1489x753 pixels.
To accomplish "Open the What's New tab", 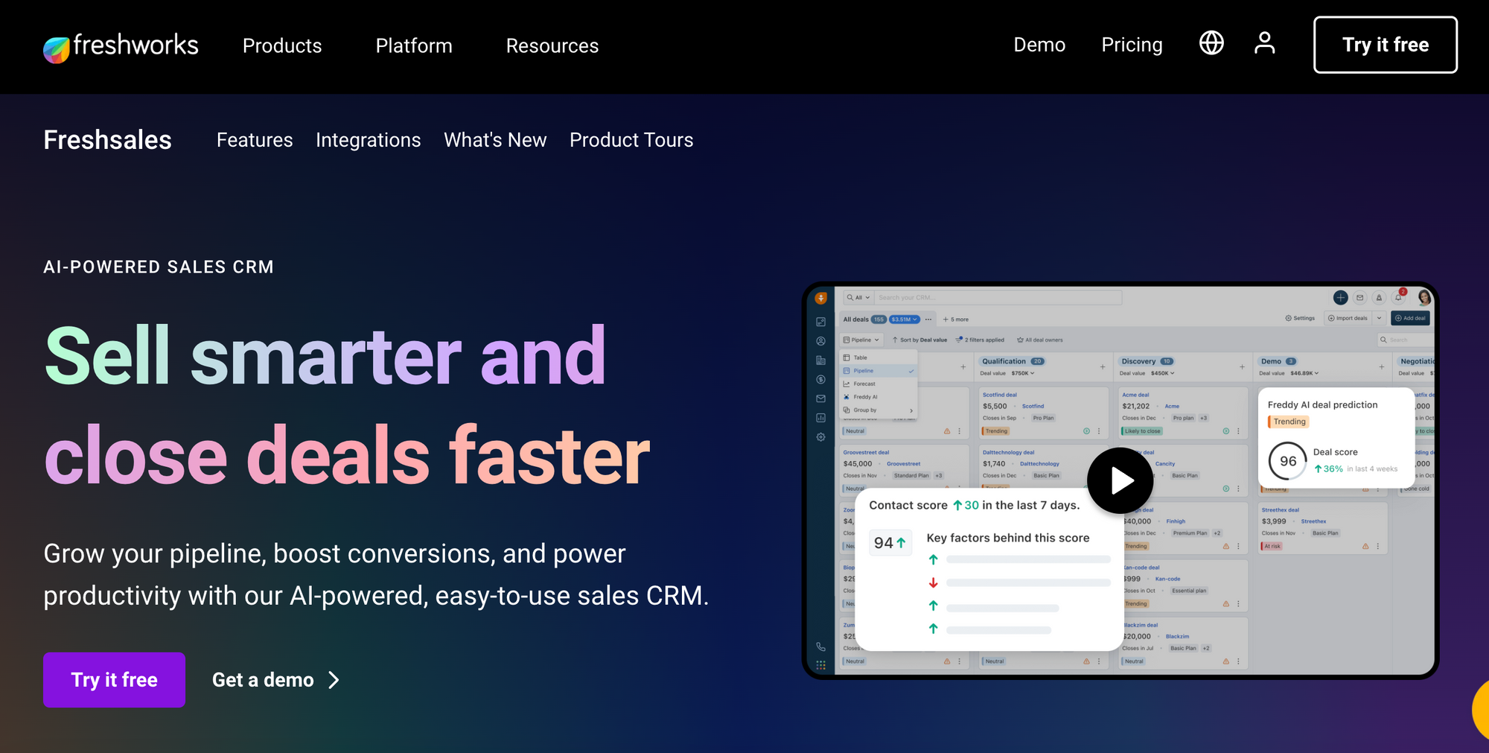I will pyautogui.click(x=495, y=140).
